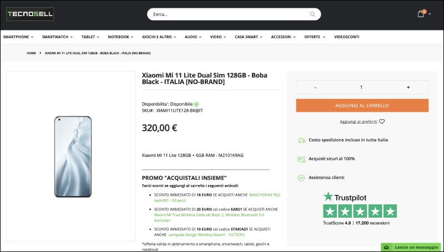Expand the cart dropdown arrow
Screen dimensions: 444x252
430,14
